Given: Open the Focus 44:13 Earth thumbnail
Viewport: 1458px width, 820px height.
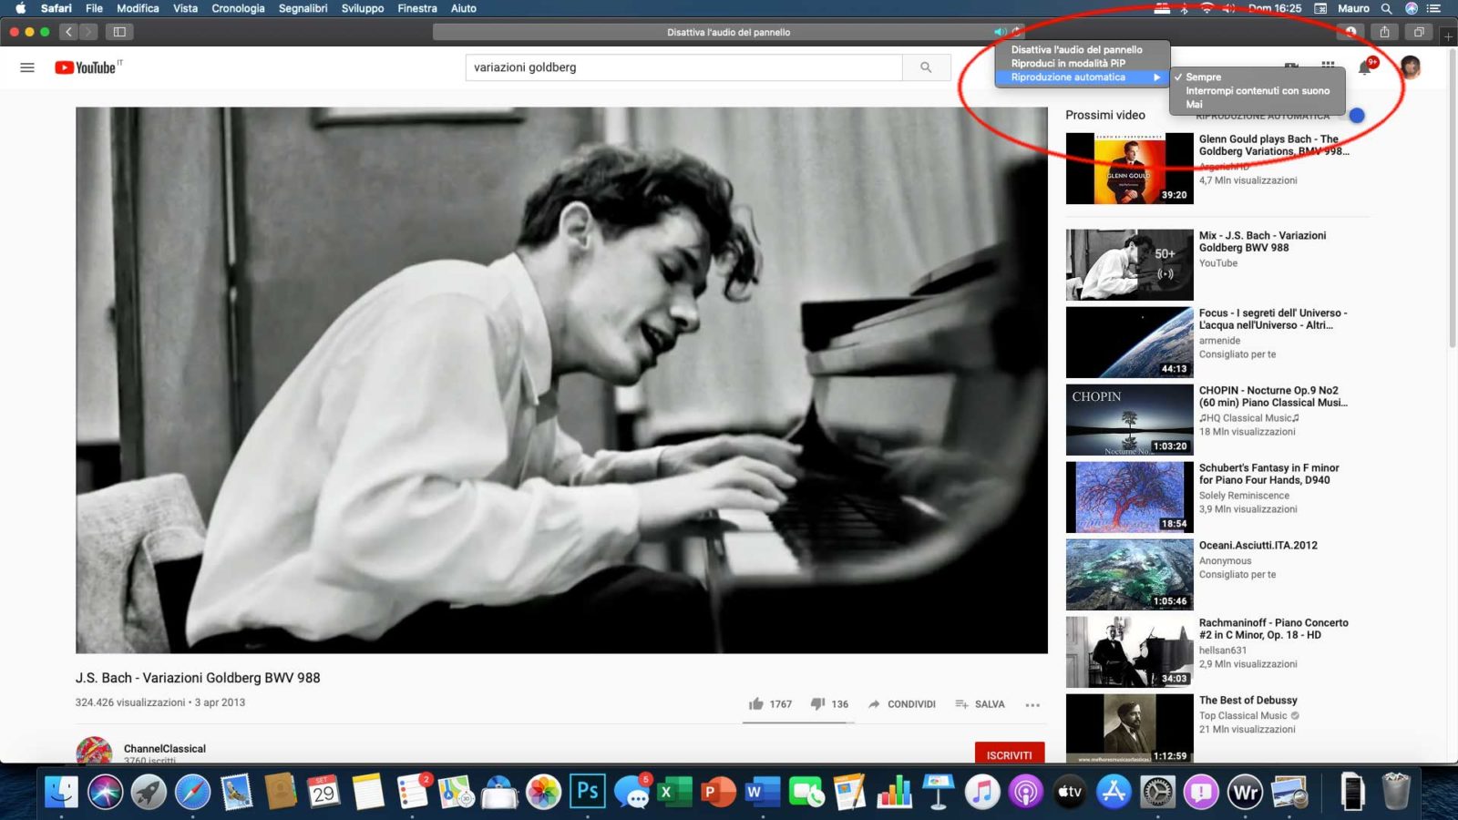Looking at the screenshot, I should (x=1130, y=343).
